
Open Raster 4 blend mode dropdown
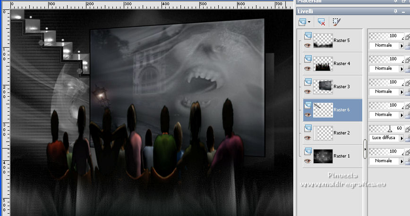401,69
